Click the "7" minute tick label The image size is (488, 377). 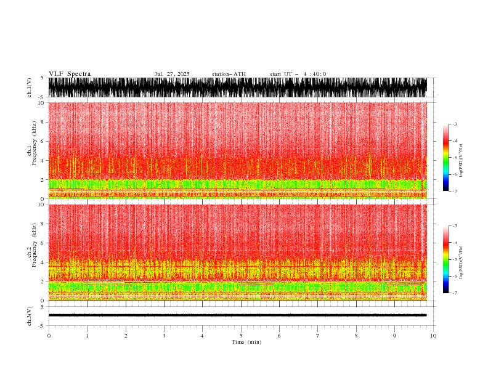coord(318,336)
